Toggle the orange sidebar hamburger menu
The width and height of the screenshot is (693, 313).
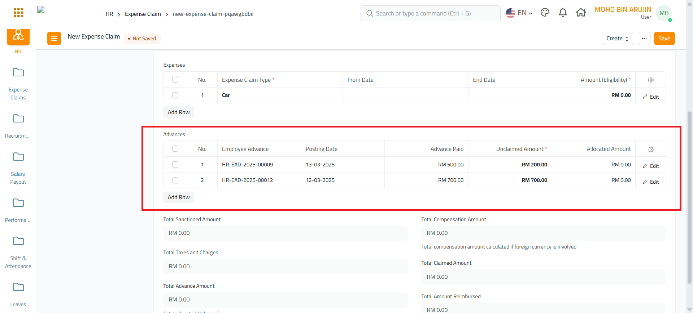tap(54, 38)
